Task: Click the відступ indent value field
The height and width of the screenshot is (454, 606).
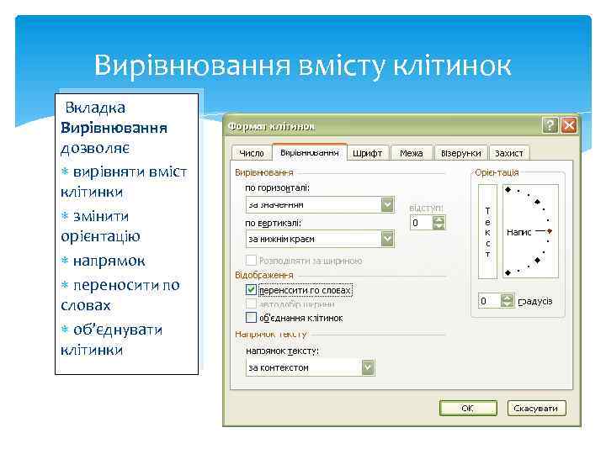Action: point(422,223)
